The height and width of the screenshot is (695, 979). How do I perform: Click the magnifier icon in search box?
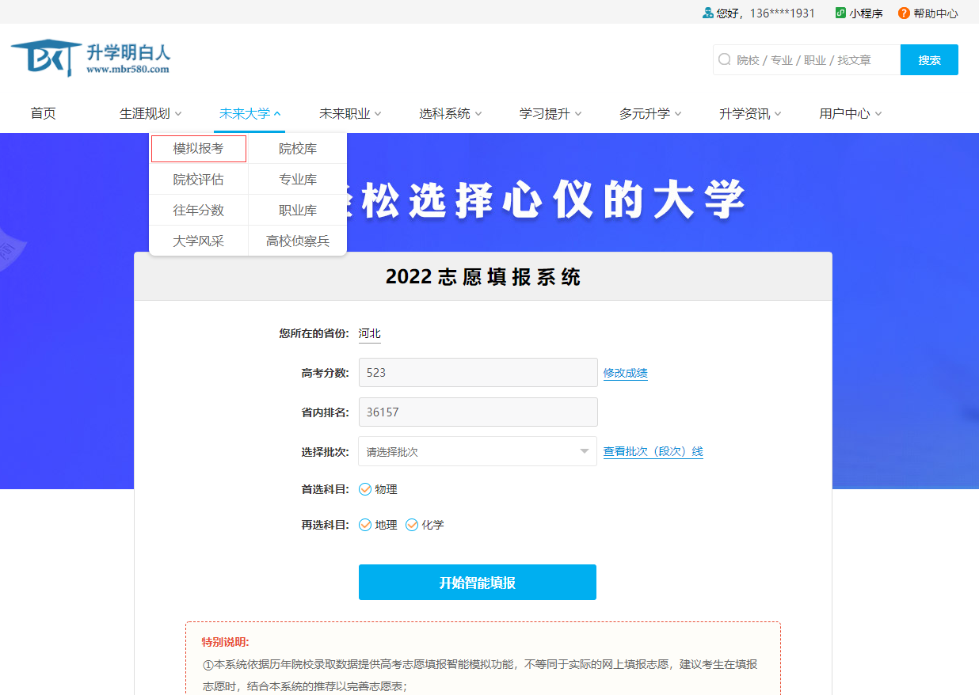click(724, 59)
